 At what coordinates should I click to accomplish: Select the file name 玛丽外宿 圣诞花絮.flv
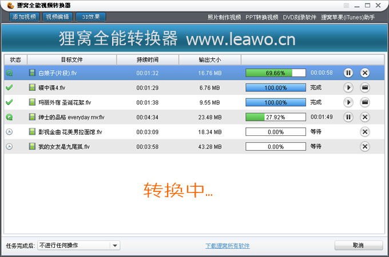pos(65,102)
